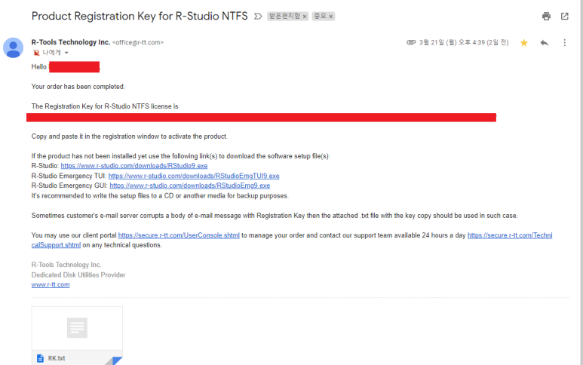Viewport: 583px width, 365px height.
Task: Click the sender avatar icon
Action: coord(13,48)
